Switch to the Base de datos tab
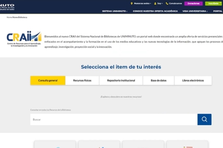 click(159, 81)
